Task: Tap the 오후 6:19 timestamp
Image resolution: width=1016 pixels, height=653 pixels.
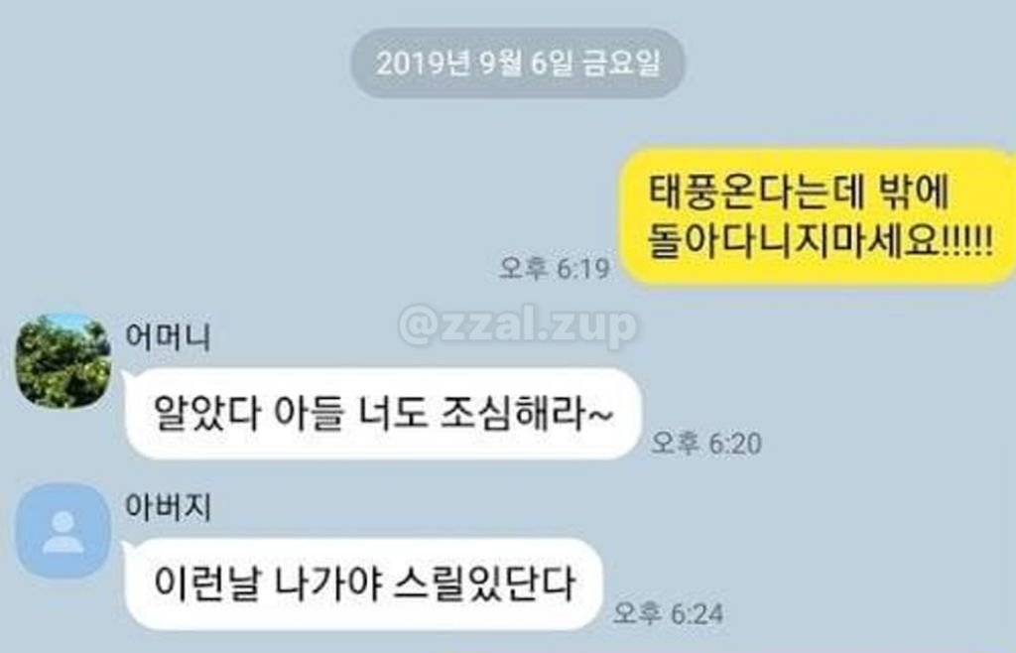Action: click(554, 268)
